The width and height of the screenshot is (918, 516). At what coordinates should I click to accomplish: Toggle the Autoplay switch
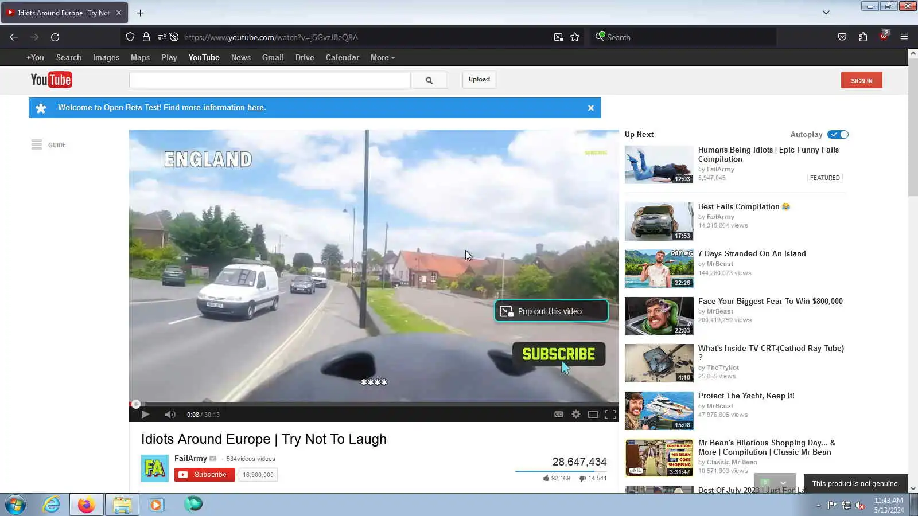pyautogui.click(x=838, y=135)
